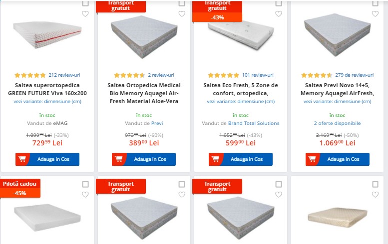This screenshot has width=388, height=244.
Task: Click star rating of Saltea Eco Fresh
Action: coord(223,75)
